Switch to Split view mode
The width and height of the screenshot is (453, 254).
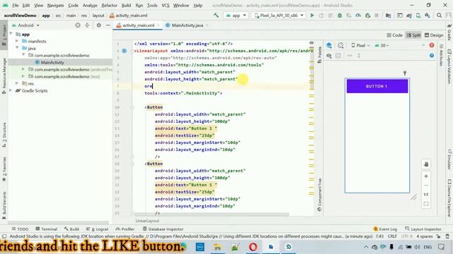413,35
